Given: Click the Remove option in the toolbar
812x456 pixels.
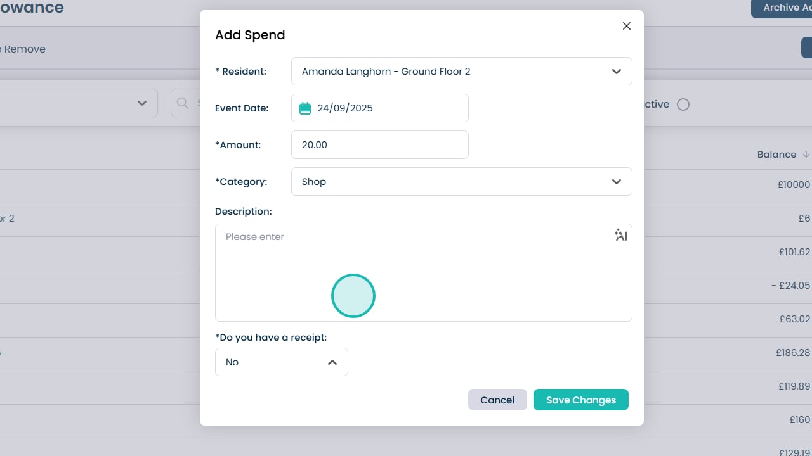Looking at the screenshot, I should (24, 49).
